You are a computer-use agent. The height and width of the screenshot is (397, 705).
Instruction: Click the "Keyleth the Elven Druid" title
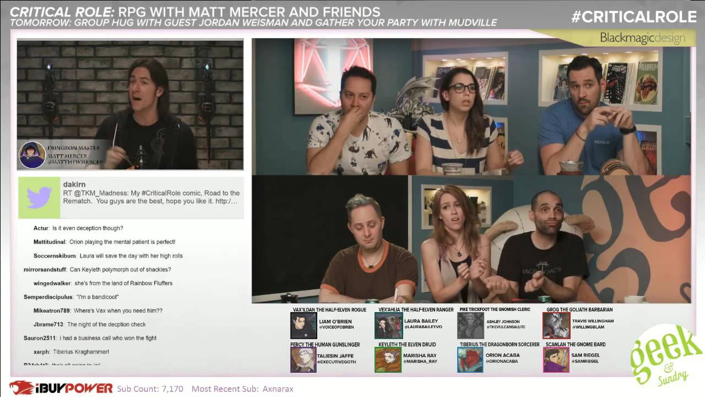(407, 345)
